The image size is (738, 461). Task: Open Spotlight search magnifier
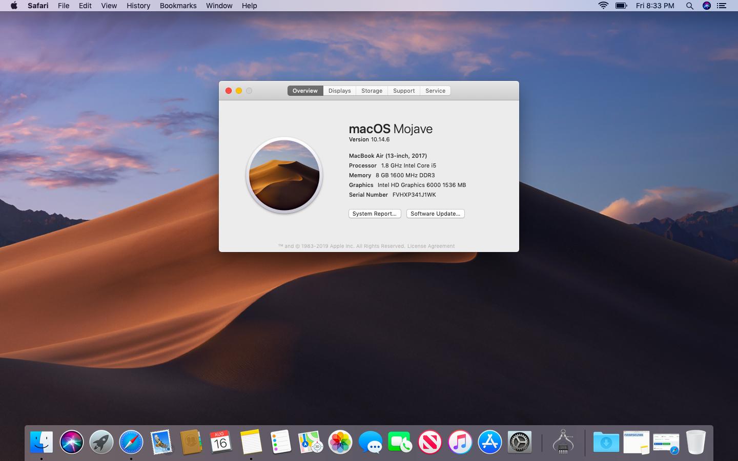pos(690,6)
